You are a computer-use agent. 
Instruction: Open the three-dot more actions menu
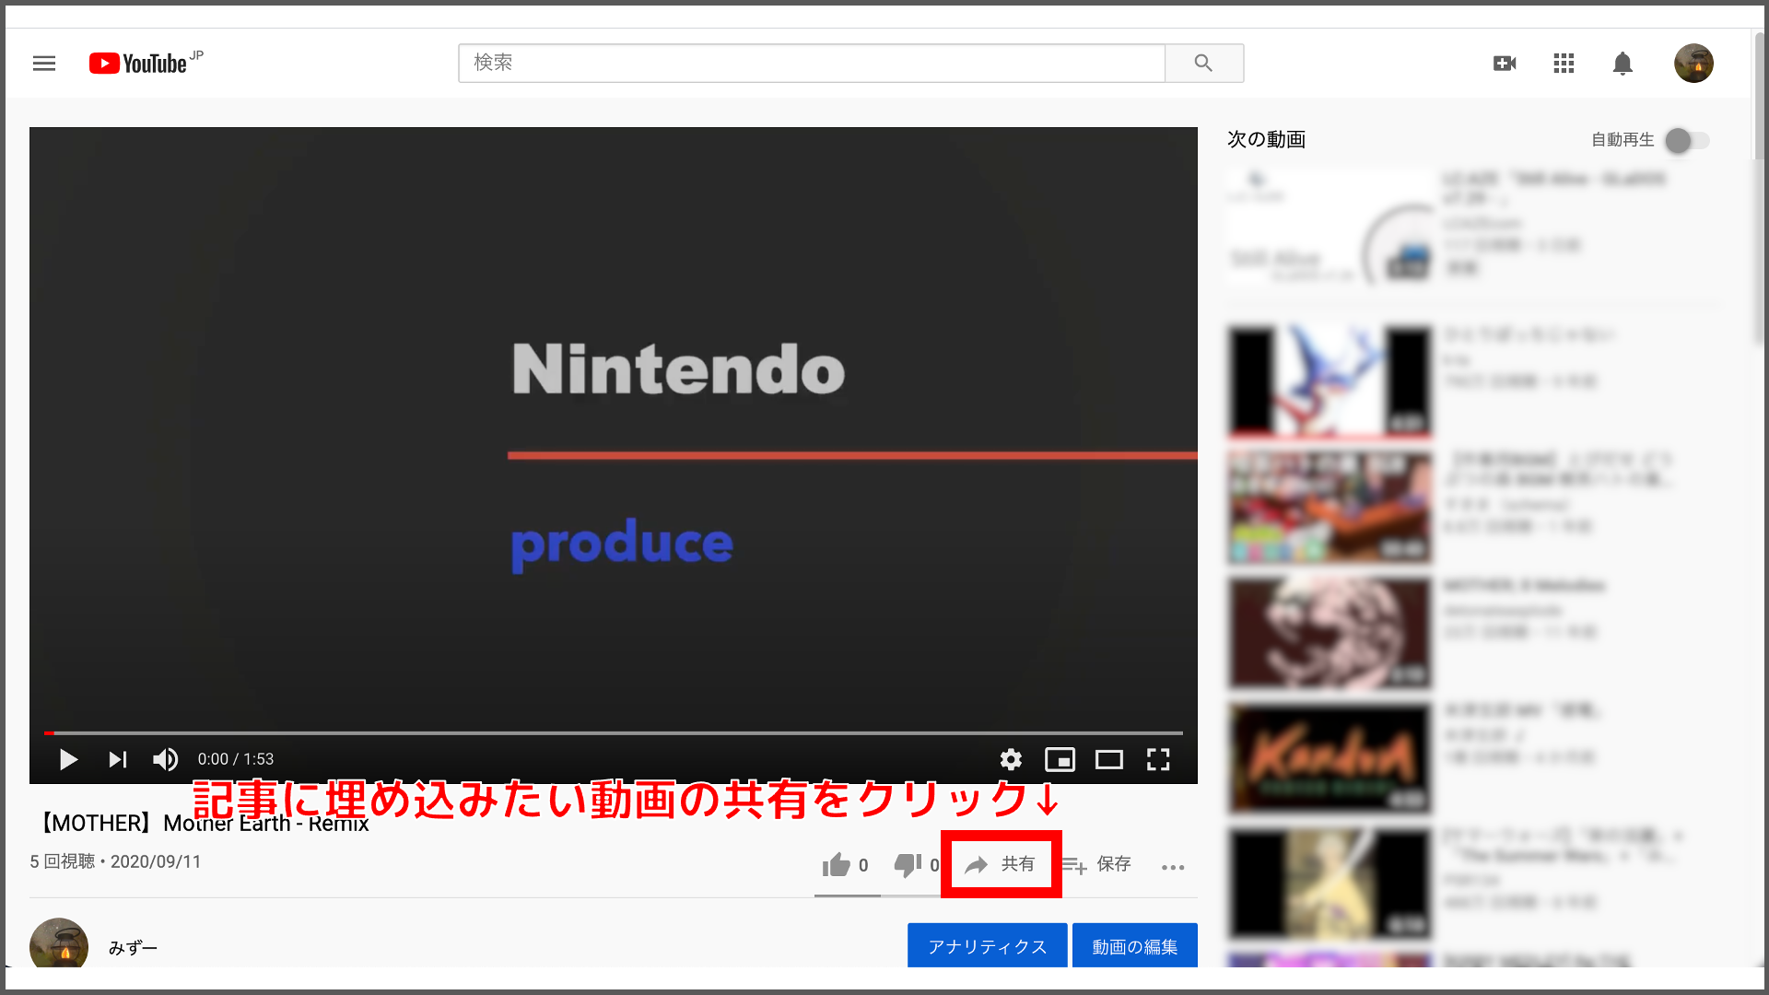coord(1173,867)
